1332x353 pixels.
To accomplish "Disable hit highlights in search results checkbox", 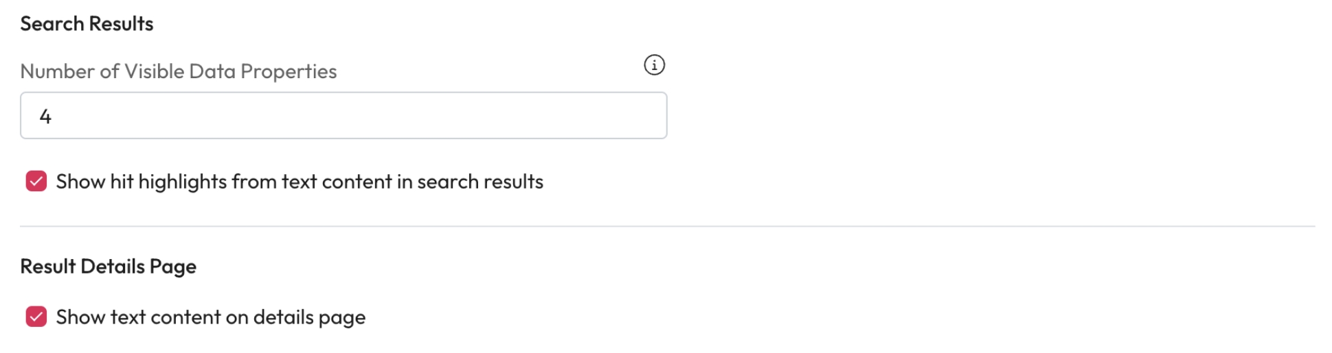I will [x=36, y=182].
